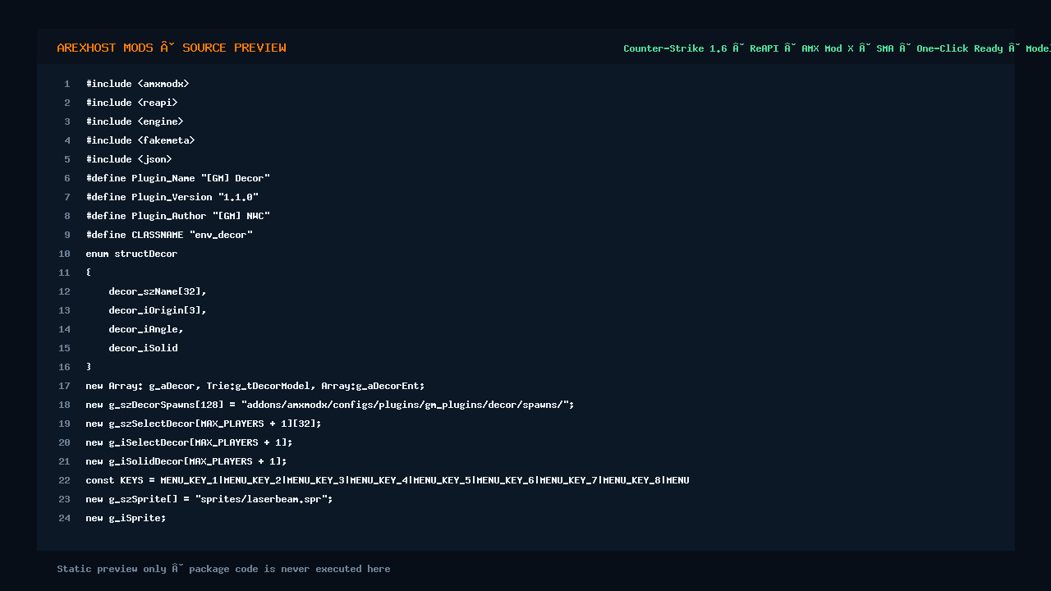
Task: Select the line '#include <engine>'
Action: coord(135,121)
